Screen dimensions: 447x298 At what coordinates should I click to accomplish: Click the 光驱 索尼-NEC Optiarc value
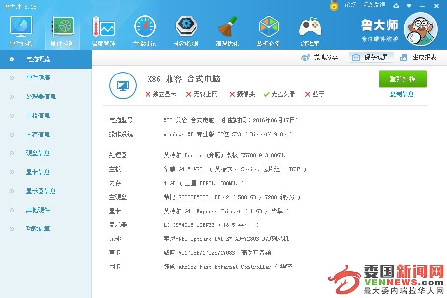pos(226,239)
